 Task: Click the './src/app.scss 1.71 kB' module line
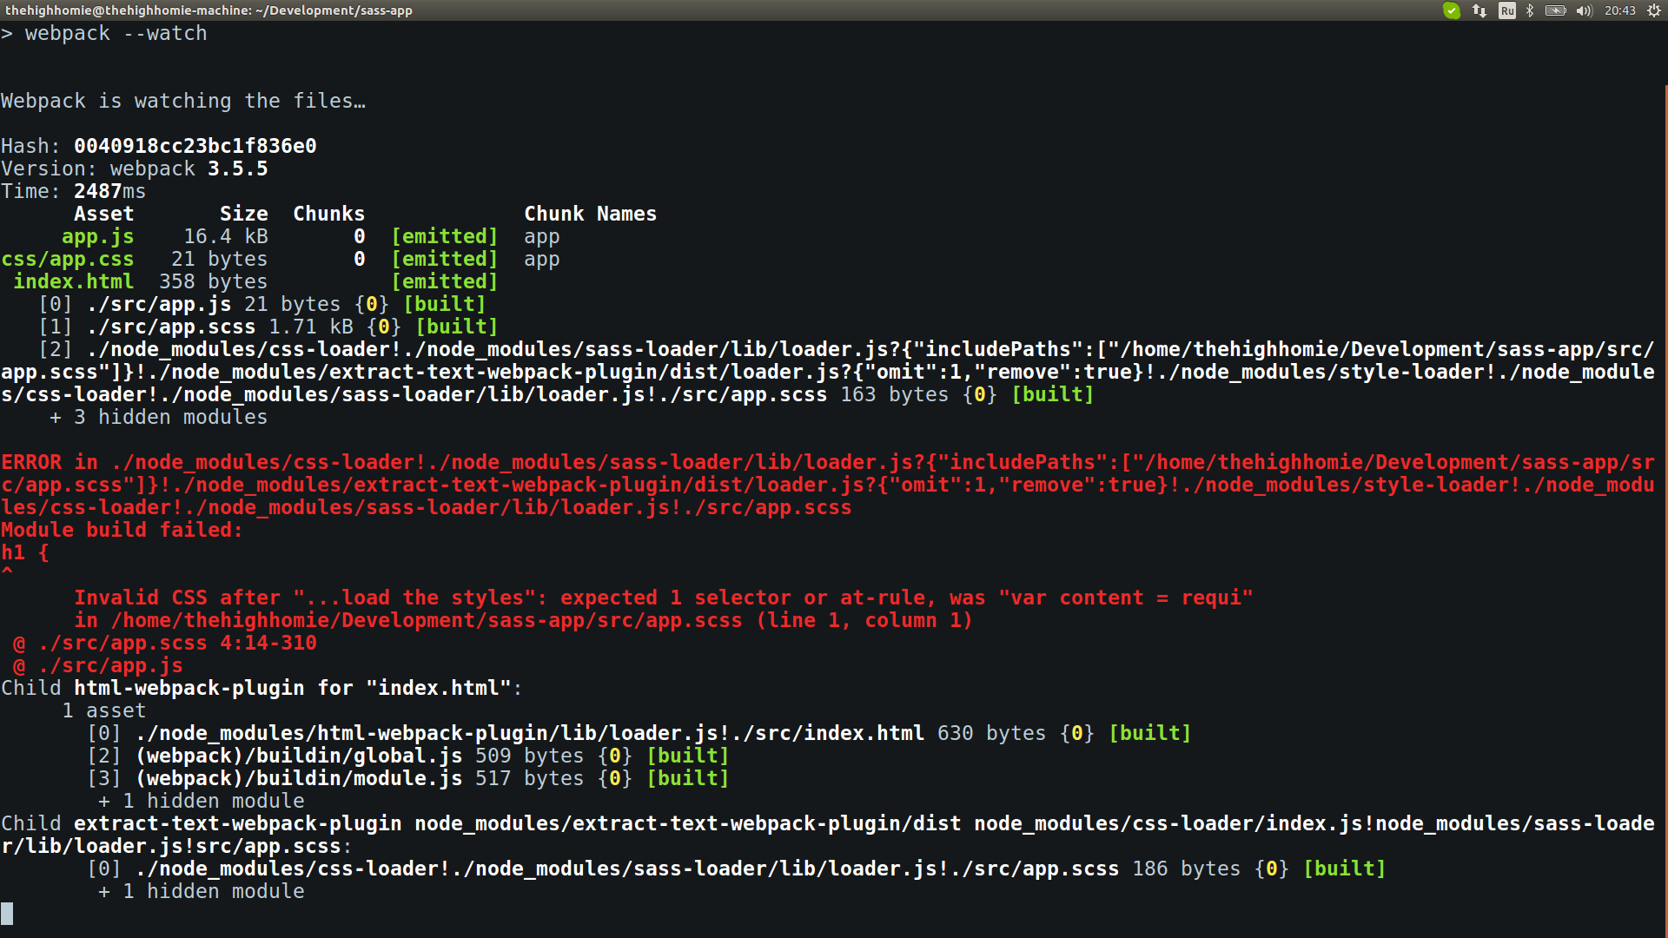(268, 327)
